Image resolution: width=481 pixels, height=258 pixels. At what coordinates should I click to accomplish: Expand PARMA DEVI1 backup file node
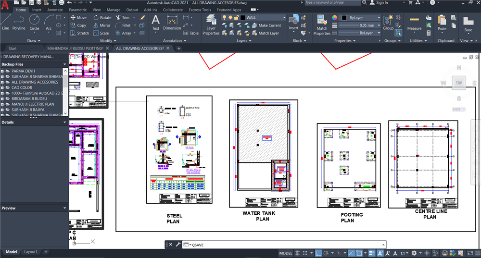tap(2, 71)
